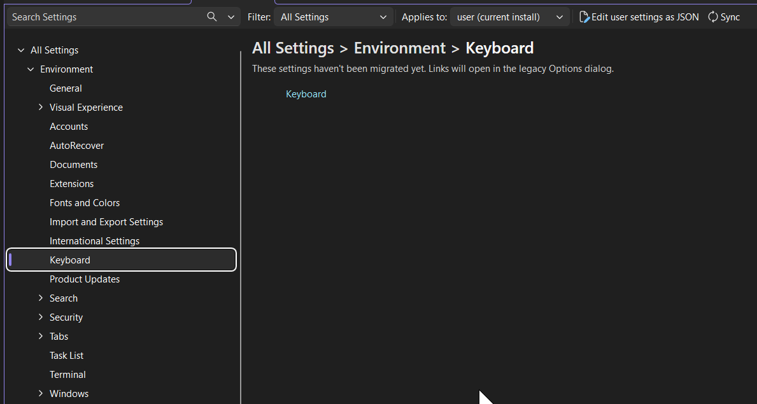This screenshot has width=757, height=404.
Task: Expand the Search tree node
Action: coord(41,298)
